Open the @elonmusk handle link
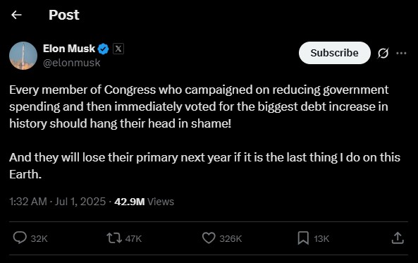Image resolution: width=418 pixels, height=263 pixels. (x=71, y=63)
